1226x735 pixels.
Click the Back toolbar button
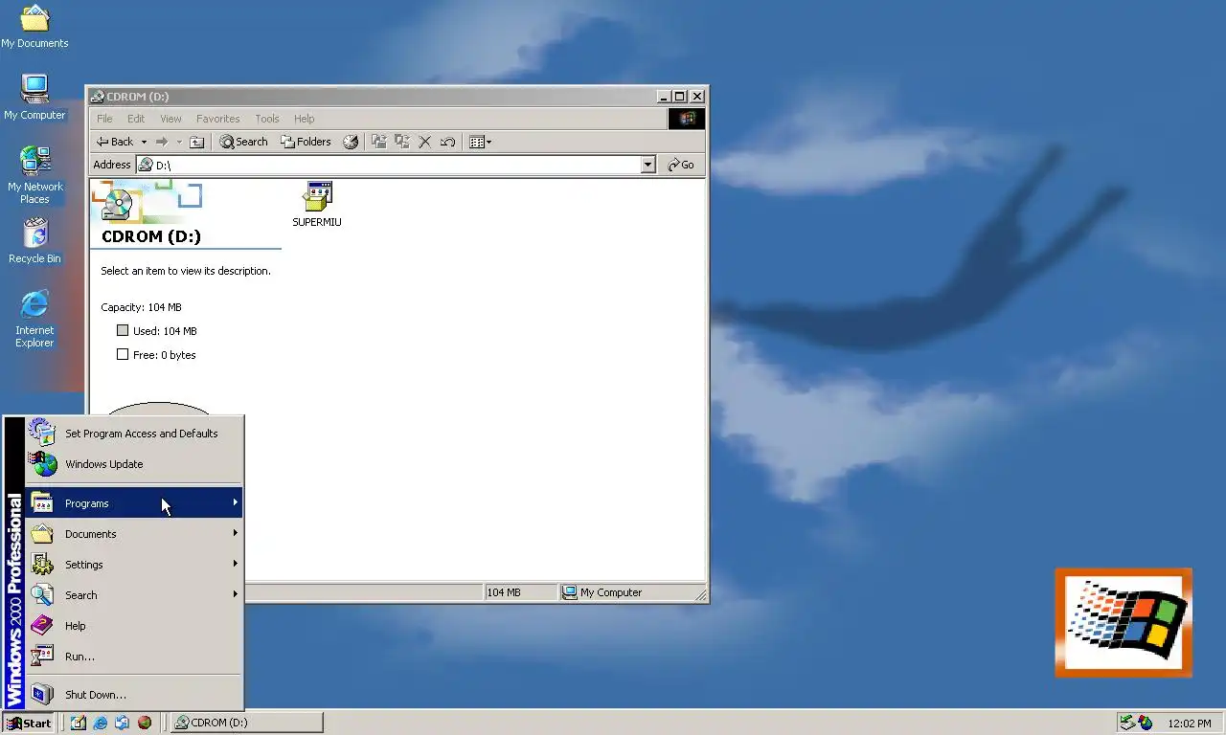[116, 142]
